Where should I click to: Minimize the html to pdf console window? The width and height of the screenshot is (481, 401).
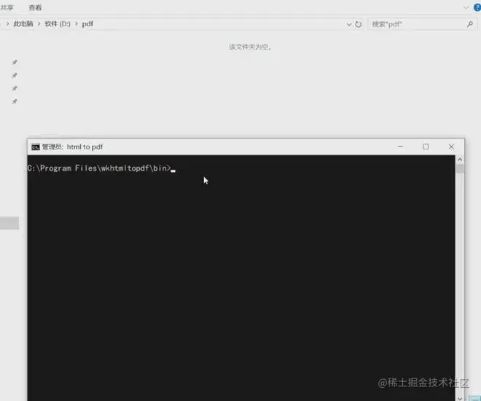[x=400, y=147]
